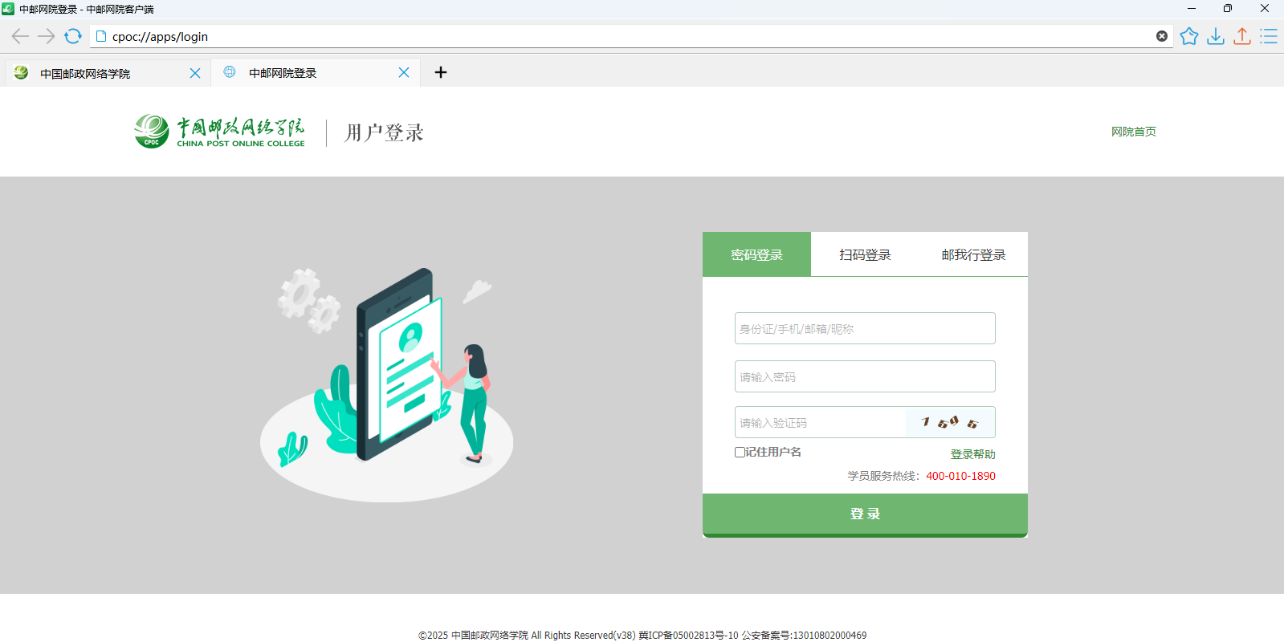Open a new tab with plus icon
The width and height of the screenshot is (1284, 642).
[x=441, y=72]
